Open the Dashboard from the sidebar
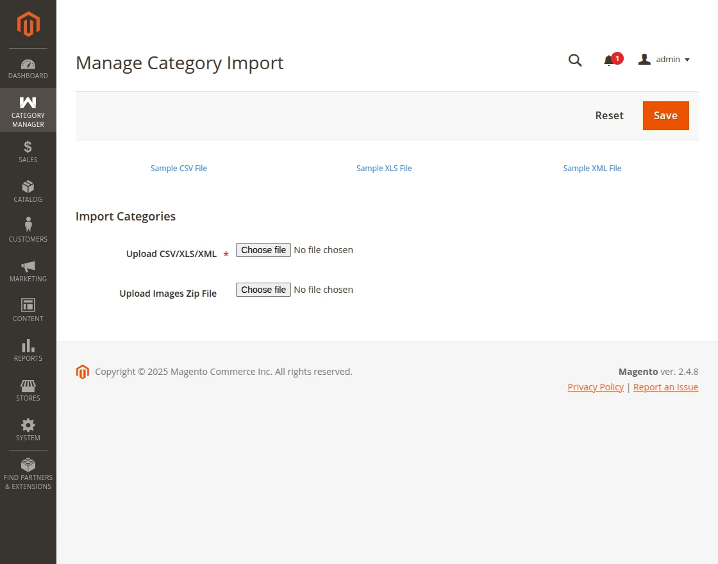718x564 pixels. pyautogui.click(x=28, y=69)
